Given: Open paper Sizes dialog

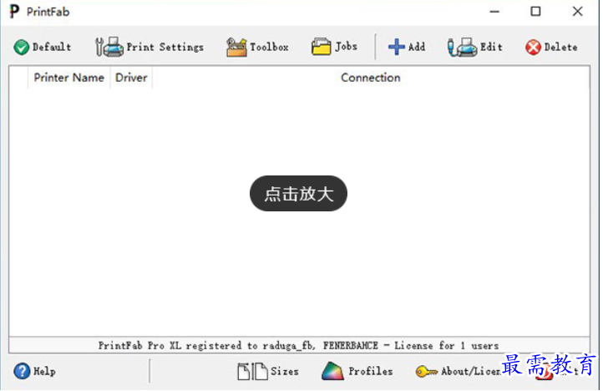Looking at the screenshot, I should (267, 372).
